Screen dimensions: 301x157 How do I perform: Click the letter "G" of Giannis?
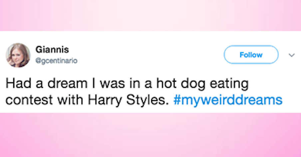pyautogui.click(x=39, y=49)
